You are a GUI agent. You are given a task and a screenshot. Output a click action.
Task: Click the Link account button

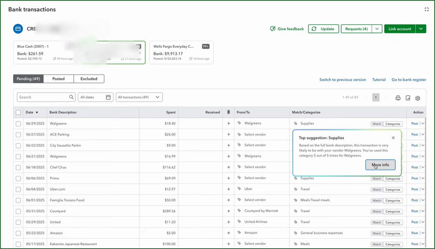[x=400, y=29]
